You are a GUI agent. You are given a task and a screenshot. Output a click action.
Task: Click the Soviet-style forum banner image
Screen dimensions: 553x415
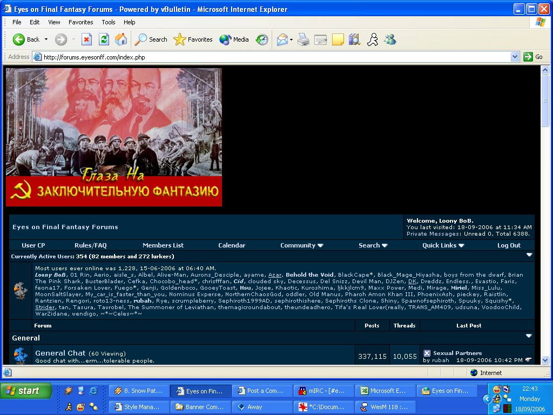pyautogui.click(x=114, y=137)
